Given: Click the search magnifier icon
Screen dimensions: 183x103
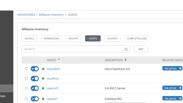Looking at the screenshot, I should [126, 49].
